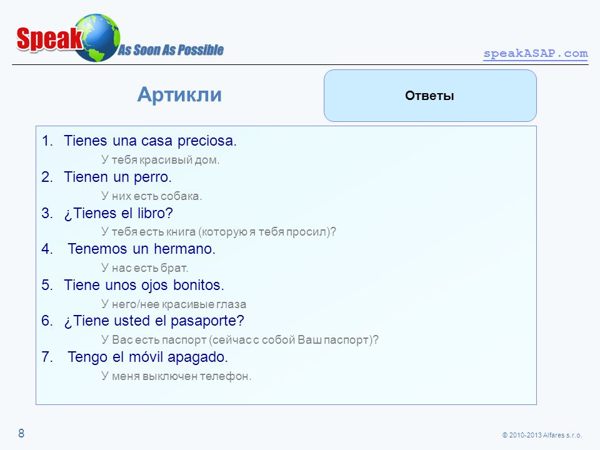The height and width of the screenshot is (450, 600).
Task: Select translation 'У него/нее красивые глаза'
Action: [x=174, y=304]
